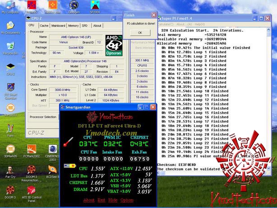The width and height of the screenshot is (277, 208).
Task: Click the 'x 10.0' Multiplier value
Action: coord(63,95)
